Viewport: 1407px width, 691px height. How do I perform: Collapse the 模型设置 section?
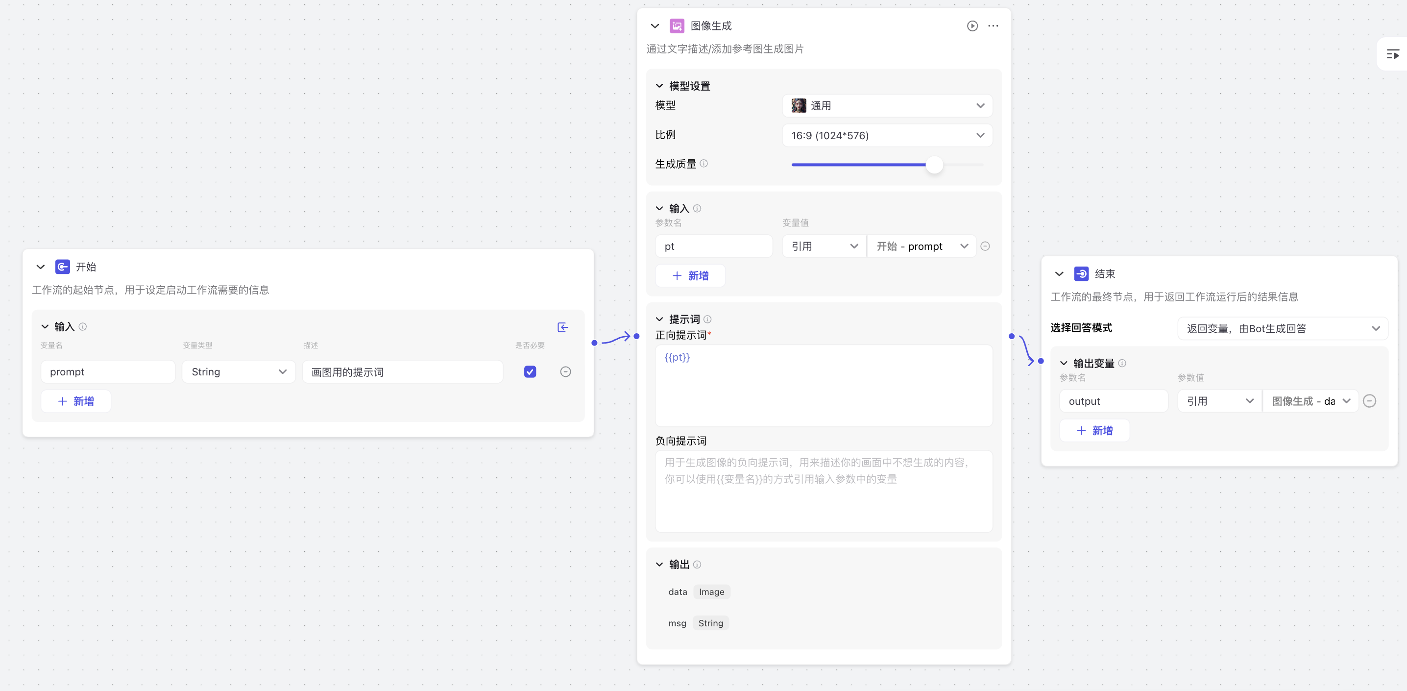click(659, 86)
